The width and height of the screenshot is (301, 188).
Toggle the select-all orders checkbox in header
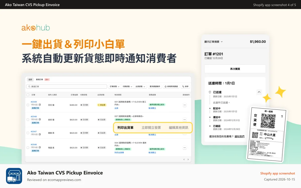click(x=28, y=95)
